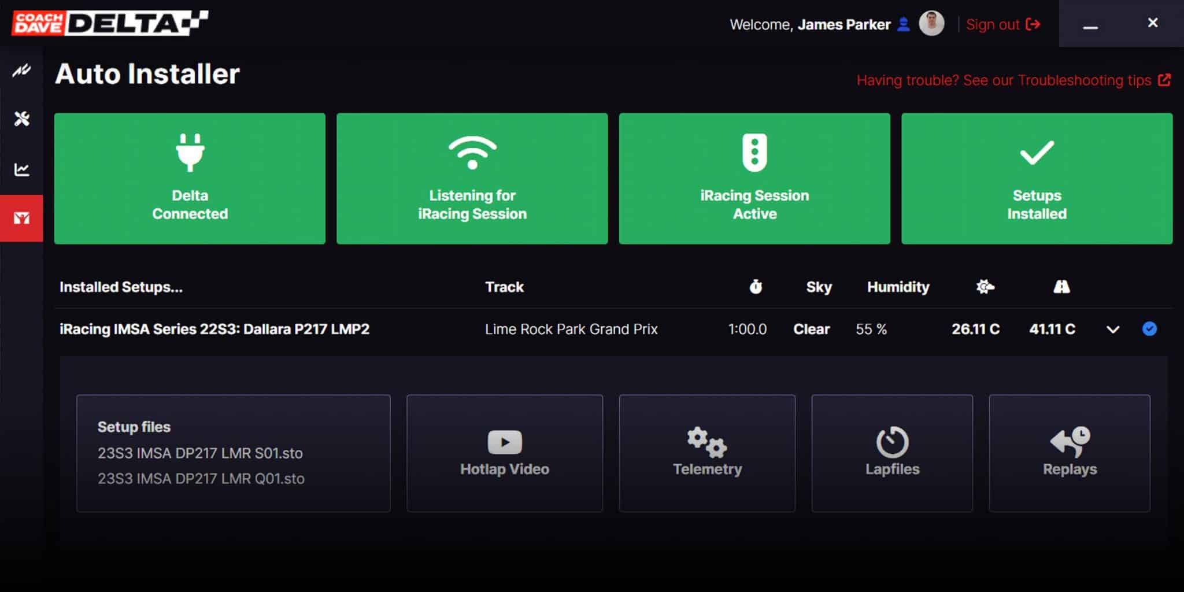Screen dimensions: 1184x592
Task: Open the line chart analytics sidebar icon
Action: pos(21,169)
